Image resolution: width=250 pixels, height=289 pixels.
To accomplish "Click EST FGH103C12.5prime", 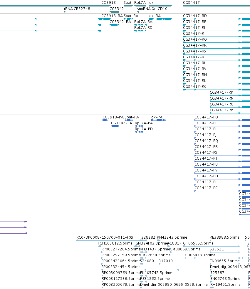I will [115, 243].
